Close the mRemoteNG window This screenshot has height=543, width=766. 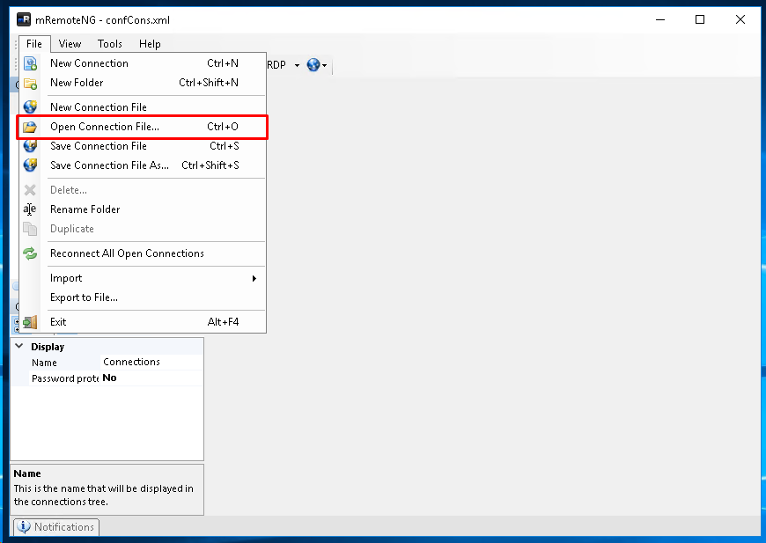740,19
